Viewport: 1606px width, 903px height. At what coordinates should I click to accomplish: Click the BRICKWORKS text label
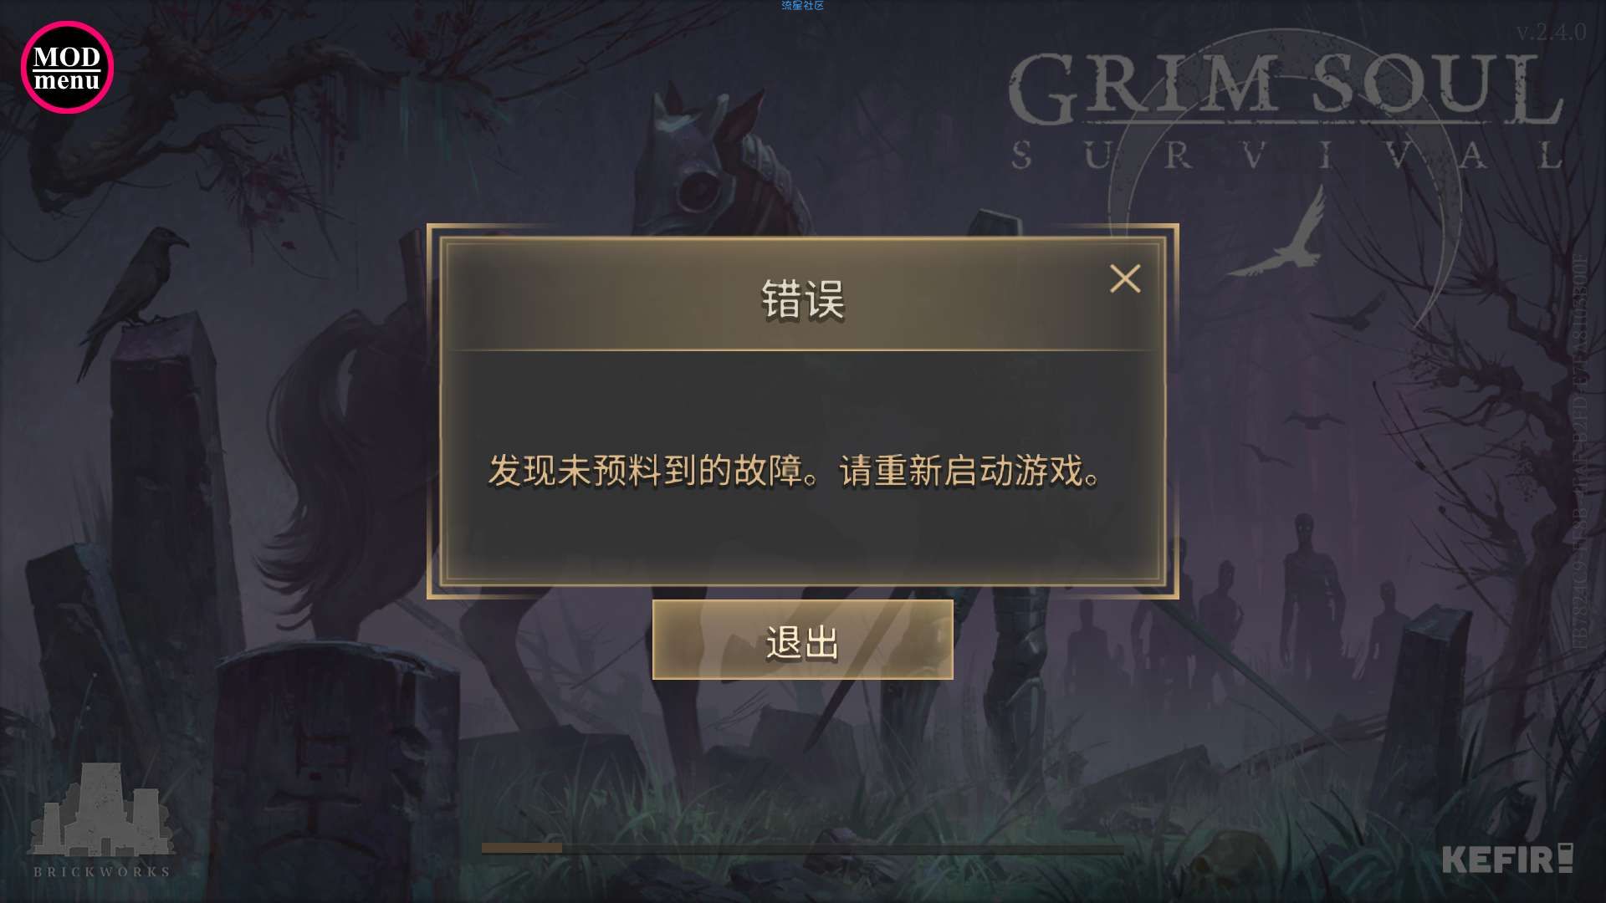pyautogui.click(x=101, y=871)
